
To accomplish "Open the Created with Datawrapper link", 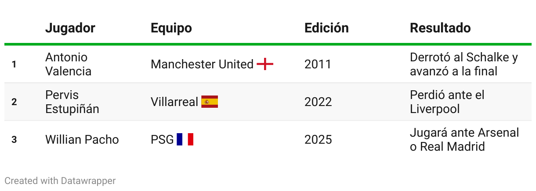I will click(x=60, y=180).
